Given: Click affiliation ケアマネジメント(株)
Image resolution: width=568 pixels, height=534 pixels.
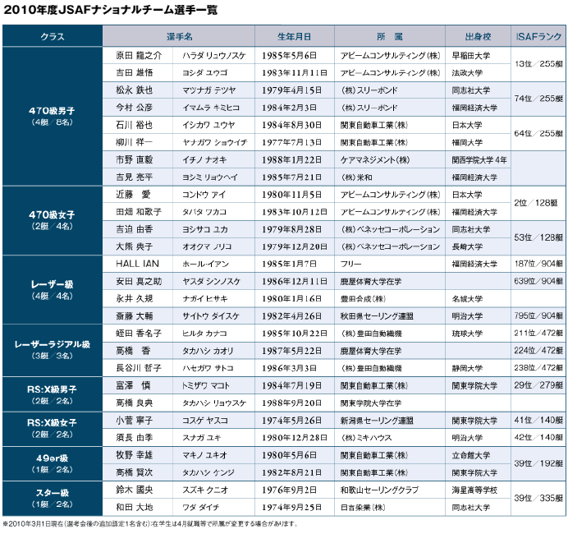Looking at the screenshot, I should tap(375, 160).
